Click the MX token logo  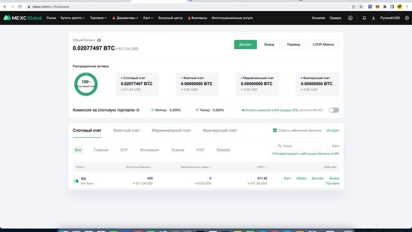(x=76, y=180)
